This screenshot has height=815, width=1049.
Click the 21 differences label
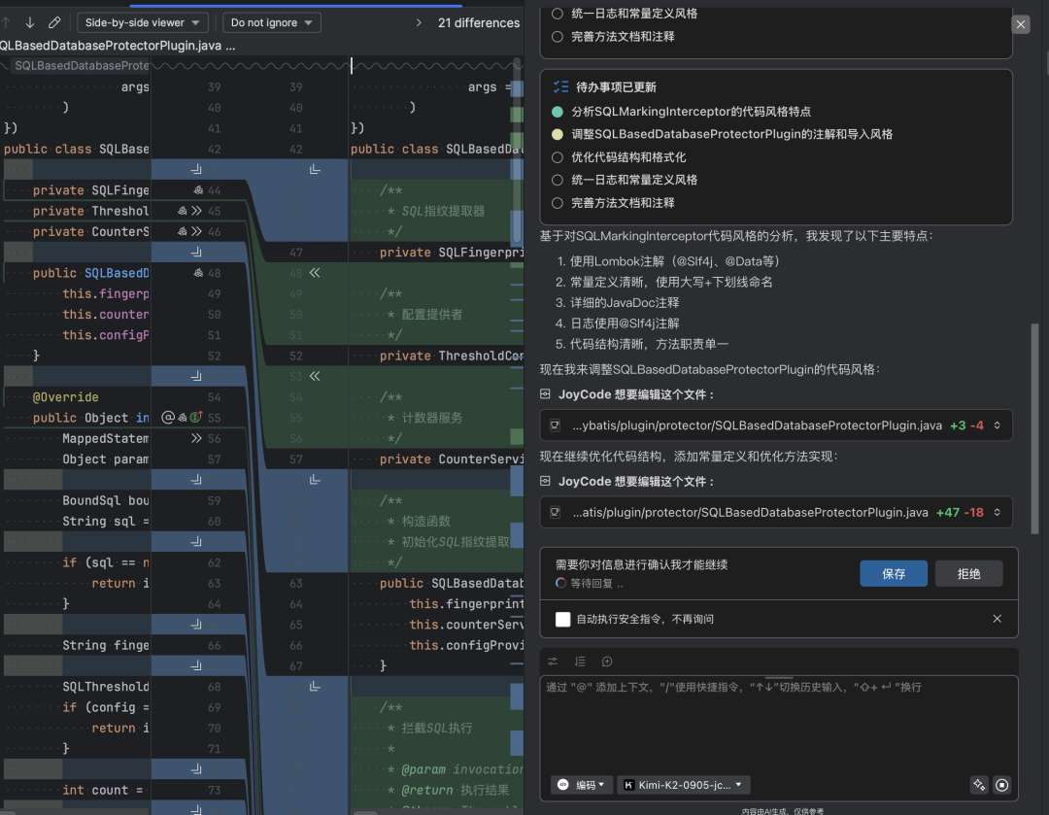coord(478,22)
